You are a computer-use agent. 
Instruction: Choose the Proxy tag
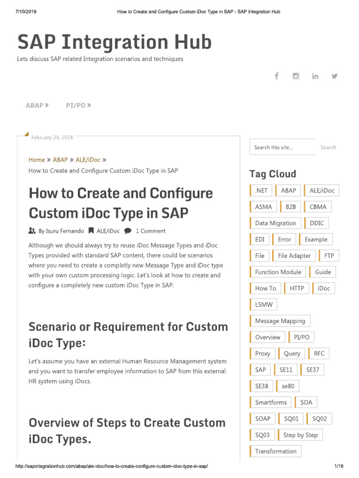click(263, 354)
